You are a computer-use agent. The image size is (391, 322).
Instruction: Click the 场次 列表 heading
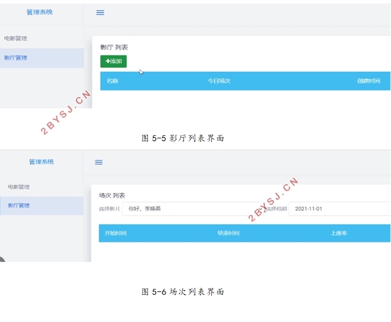112,195
